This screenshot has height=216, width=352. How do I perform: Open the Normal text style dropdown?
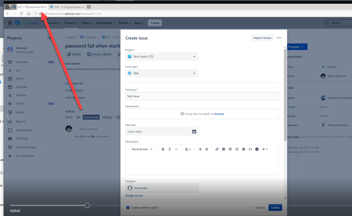(x=142, y=149)
